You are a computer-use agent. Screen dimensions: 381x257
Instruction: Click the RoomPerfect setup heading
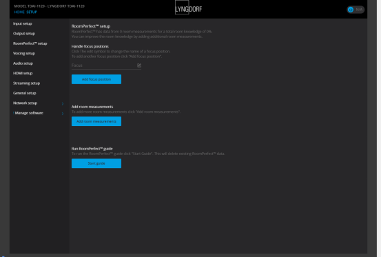coord(91,26)
